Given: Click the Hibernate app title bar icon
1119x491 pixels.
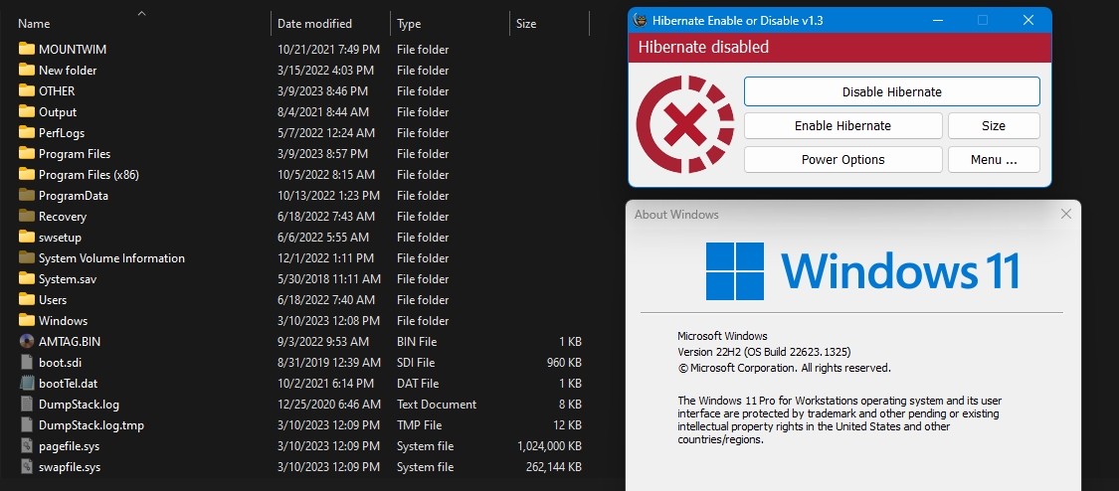Looking at the screenshot, I should click(641, 20).
